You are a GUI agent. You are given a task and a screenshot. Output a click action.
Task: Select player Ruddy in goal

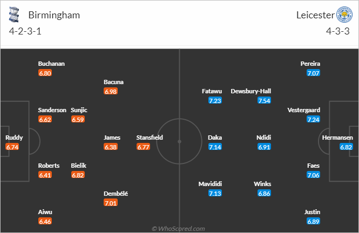14,138
